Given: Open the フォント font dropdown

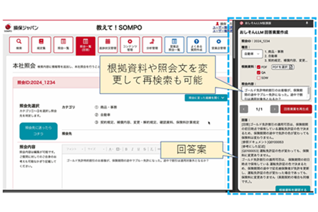Looking at the screenshot, I should 75,149.
